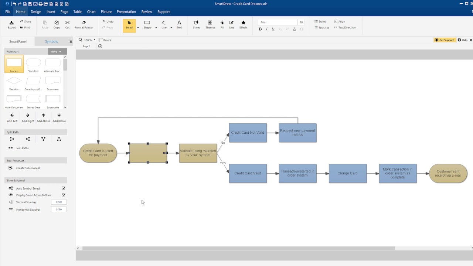Open the Arial font name box
This screenshot has width=473, height=266.
[277, 22]
